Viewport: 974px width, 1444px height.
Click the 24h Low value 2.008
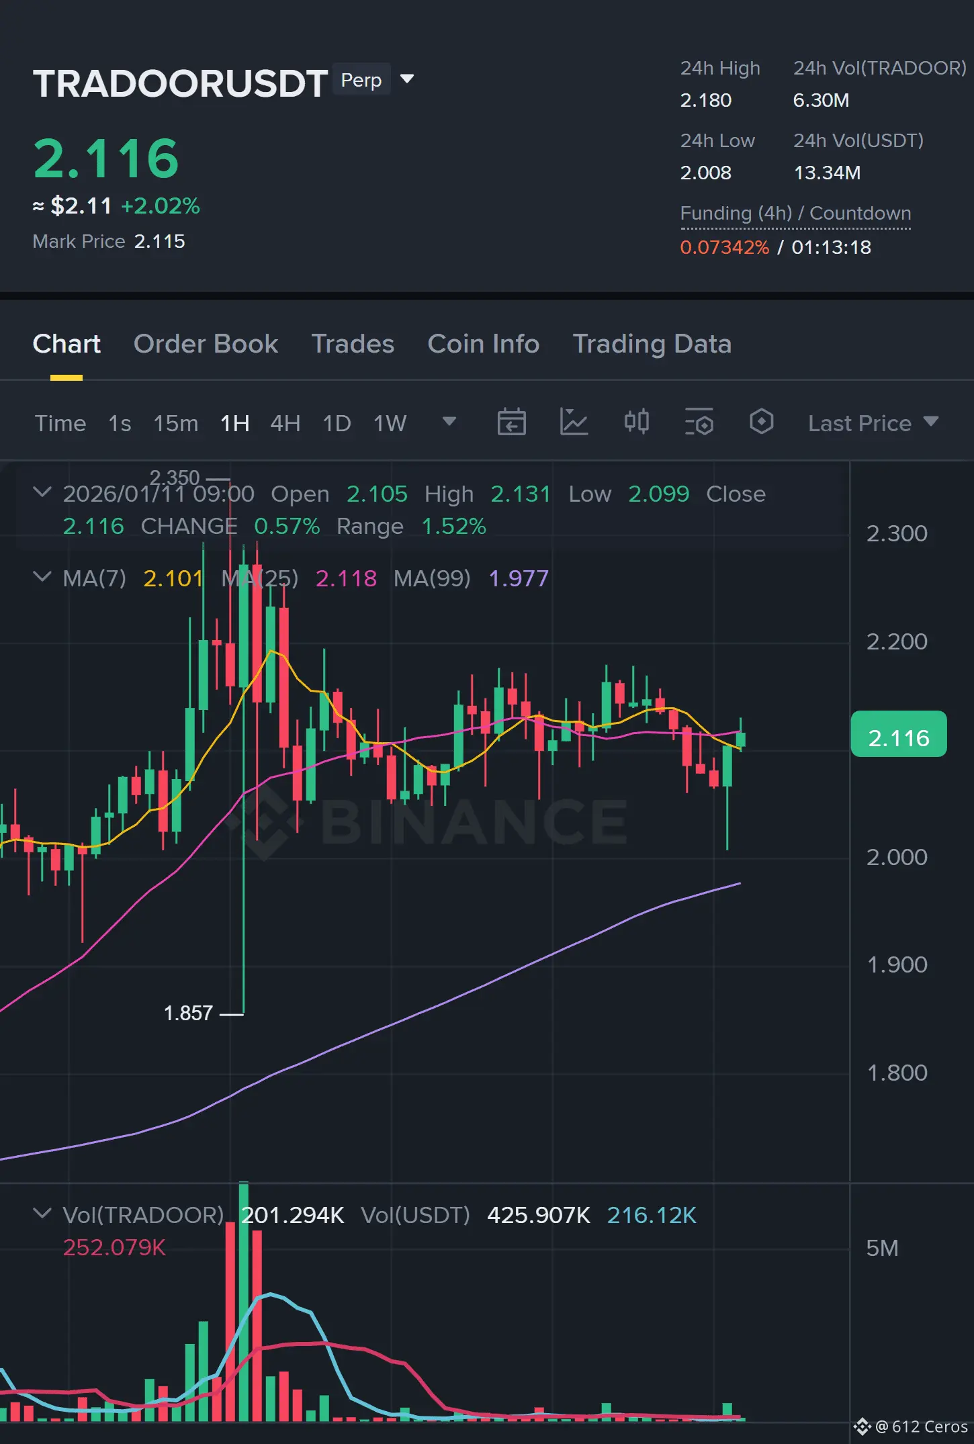[705, 173]
